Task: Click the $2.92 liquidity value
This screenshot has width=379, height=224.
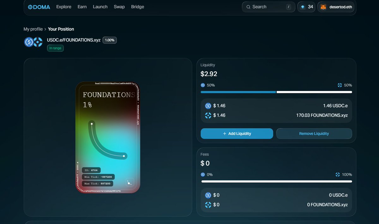Action: (x=209, y=74)
